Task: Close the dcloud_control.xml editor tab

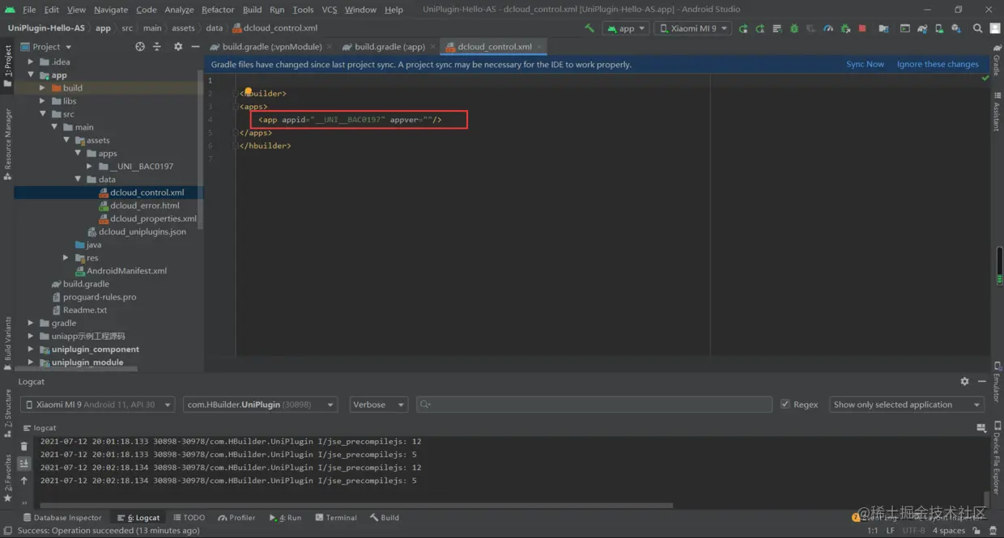Action: coord(539,47)
